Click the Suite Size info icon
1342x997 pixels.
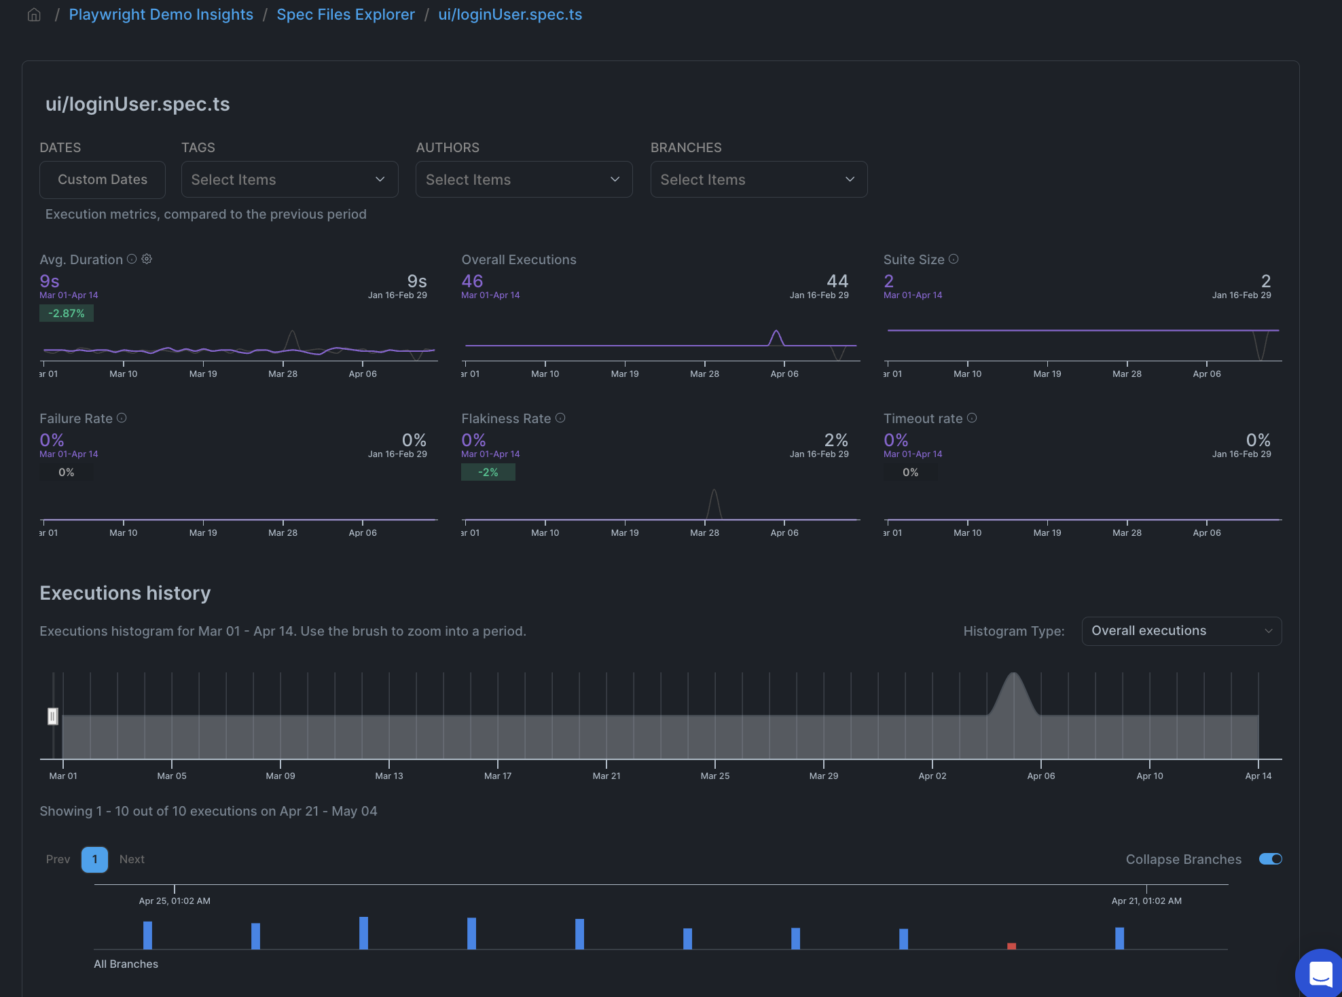(x=954, y=259)
